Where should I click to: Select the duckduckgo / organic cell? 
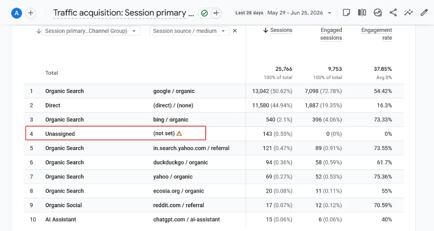click(180, 162)
